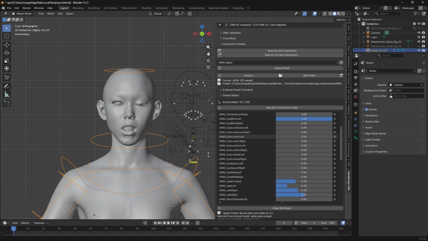Viewport: 428px width, 241px height.
Task: Select the Measure tool
Action: (7, 94)
